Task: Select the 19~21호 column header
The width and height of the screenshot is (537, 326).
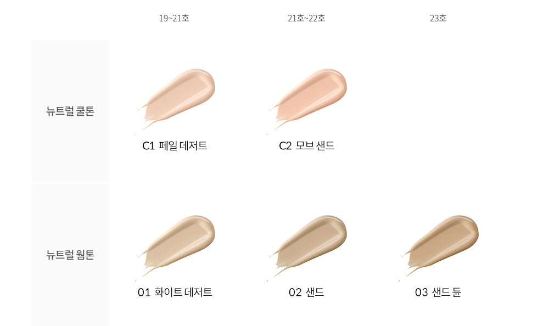Action: pyautogui.click(x=174, y=18)
